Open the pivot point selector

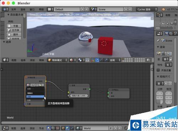click(x=81, y=60)
